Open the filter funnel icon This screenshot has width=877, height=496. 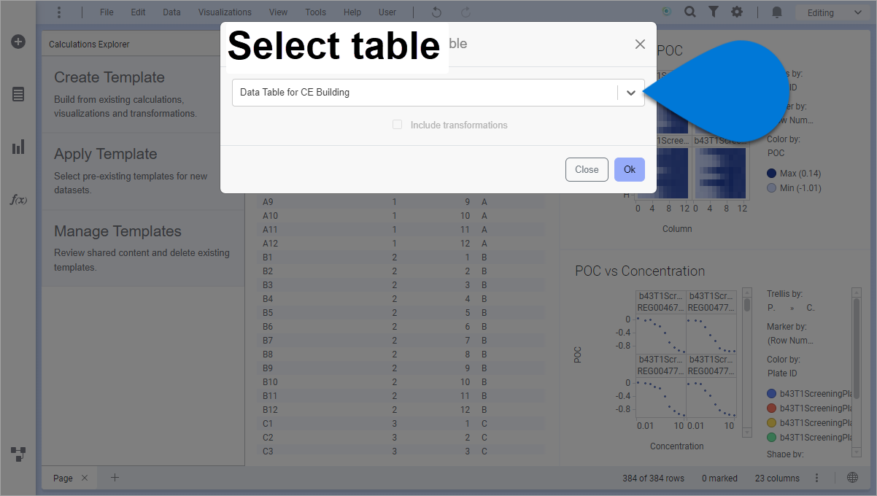coord(714,12)
